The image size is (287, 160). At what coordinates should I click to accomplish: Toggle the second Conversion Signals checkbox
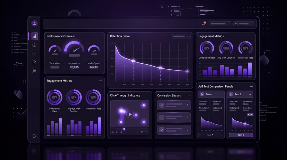[x=162, y=117]
